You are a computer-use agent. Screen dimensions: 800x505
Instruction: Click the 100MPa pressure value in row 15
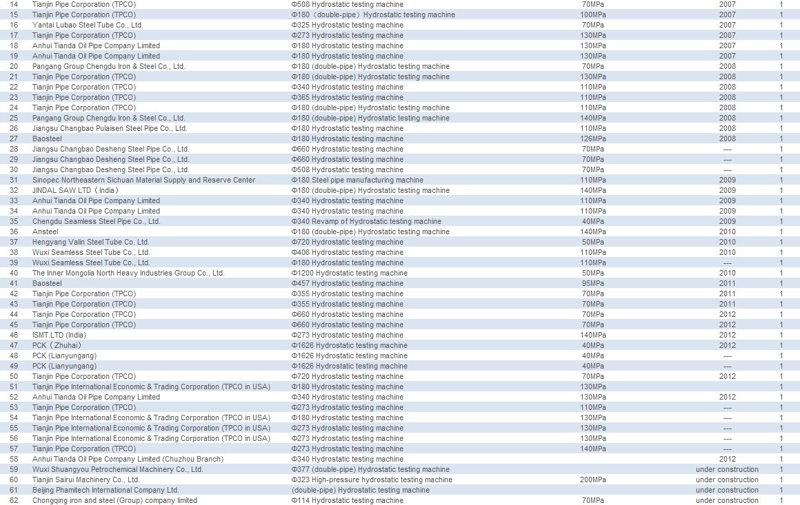tap(593, 14)
